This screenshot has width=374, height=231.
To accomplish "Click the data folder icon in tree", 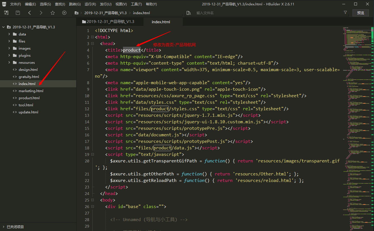I will (15, 34).
